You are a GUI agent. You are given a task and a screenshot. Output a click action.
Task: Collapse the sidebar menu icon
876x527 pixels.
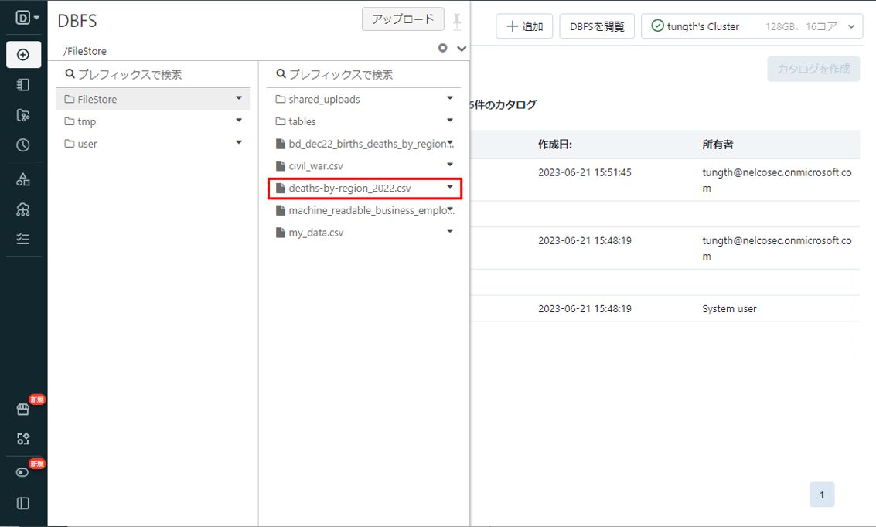(23, 504)
